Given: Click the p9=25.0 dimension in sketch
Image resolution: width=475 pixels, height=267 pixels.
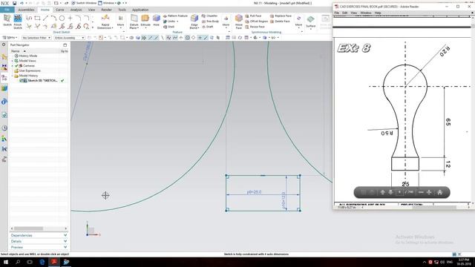Looking at the screenshot, I should [x=254, y=192].
